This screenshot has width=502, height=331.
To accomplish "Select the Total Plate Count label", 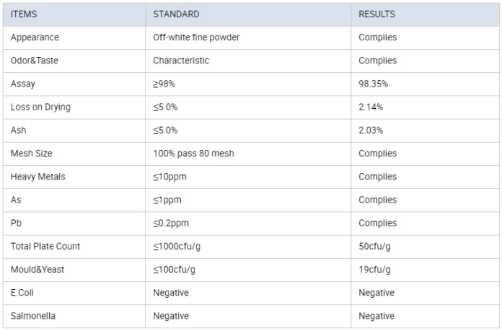I will (45, 246).
